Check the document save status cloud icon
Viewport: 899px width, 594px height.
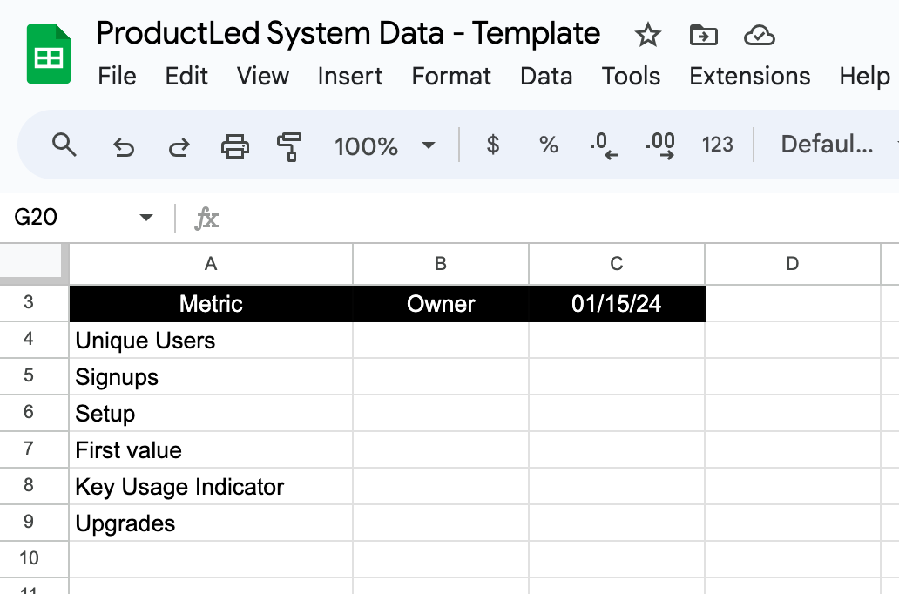[x=759, y=36]
